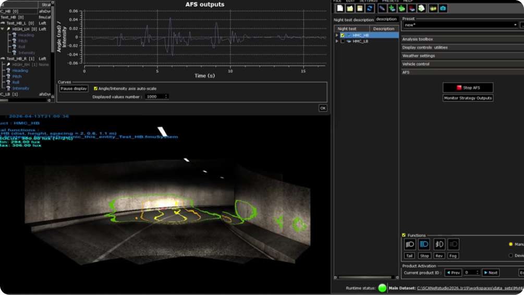524x295 pixels.
Task: Click the icon next to blue Intensity curve
Action: tap(8, 89)
